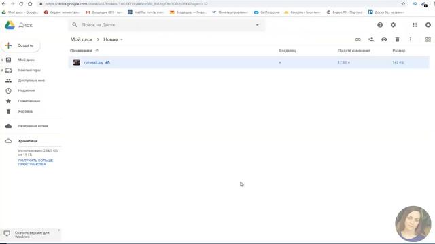Click the storage usage progress bar

coord(39,146)
